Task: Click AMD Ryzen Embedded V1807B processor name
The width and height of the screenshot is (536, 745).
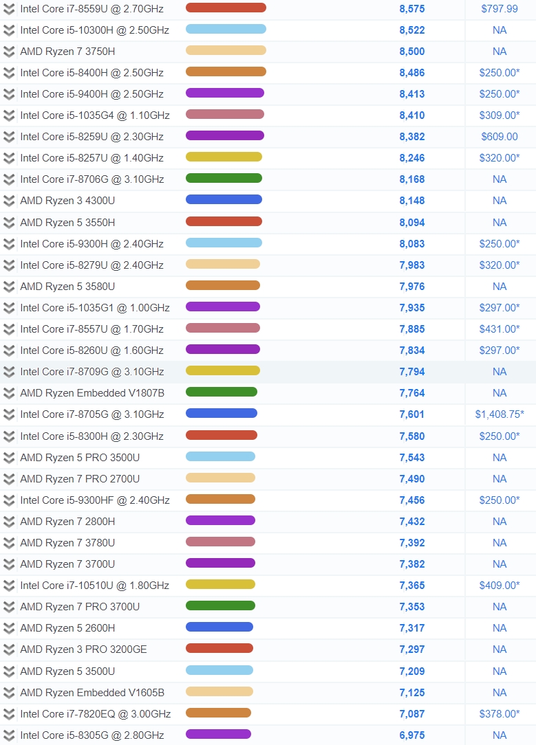Action: click(x=92, y=393)
